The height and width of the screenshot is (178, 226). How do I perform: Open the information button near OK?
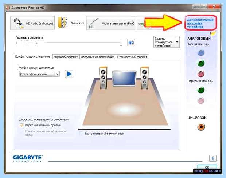point(213,158)
